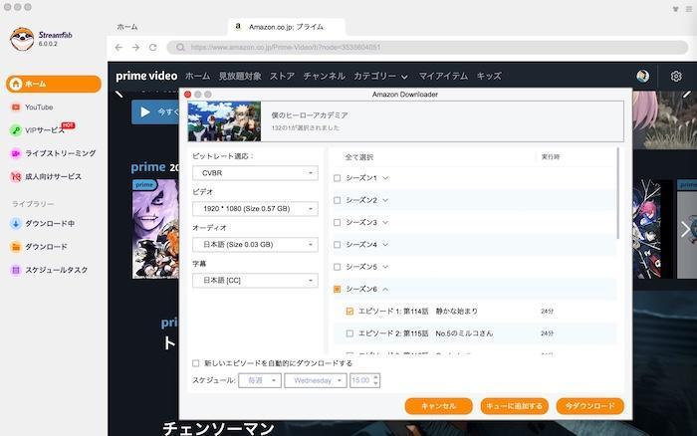Click the Amazon favicon on the tab
The height and width of the screenshot is (436, 697).
pos(238,26)
